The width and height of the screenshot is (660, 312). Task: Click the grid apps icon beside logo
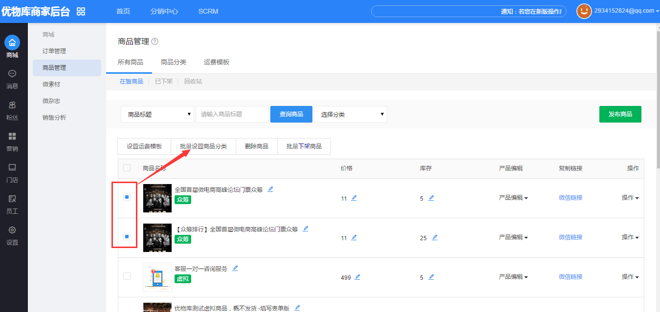click(x=81, y=11)
